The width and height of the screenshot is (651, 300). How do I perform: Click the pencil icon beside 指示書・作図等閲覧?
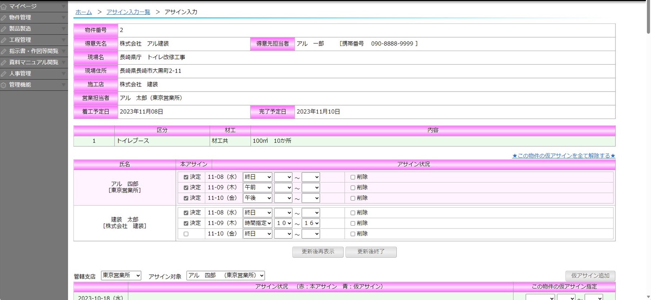click(4, 51)
